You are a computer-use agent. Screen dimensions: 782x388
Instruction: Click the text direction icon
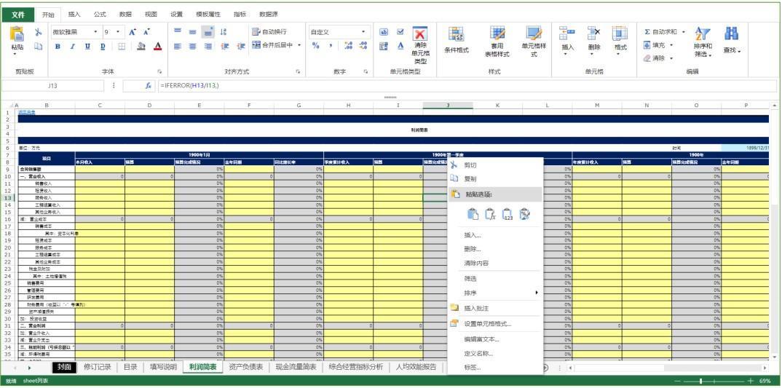pyautogui.click(x=223, y=32)
